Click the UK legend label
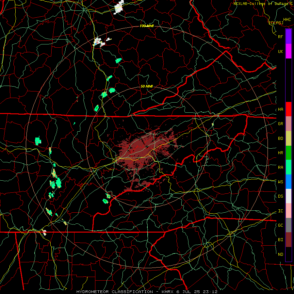The width and height of the screenshot is (294, 294). [x=281, y=52]
